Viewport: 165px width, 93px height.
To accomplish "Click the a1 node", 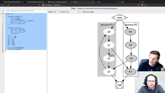I will pyautogui.click(x=109, y=45).
